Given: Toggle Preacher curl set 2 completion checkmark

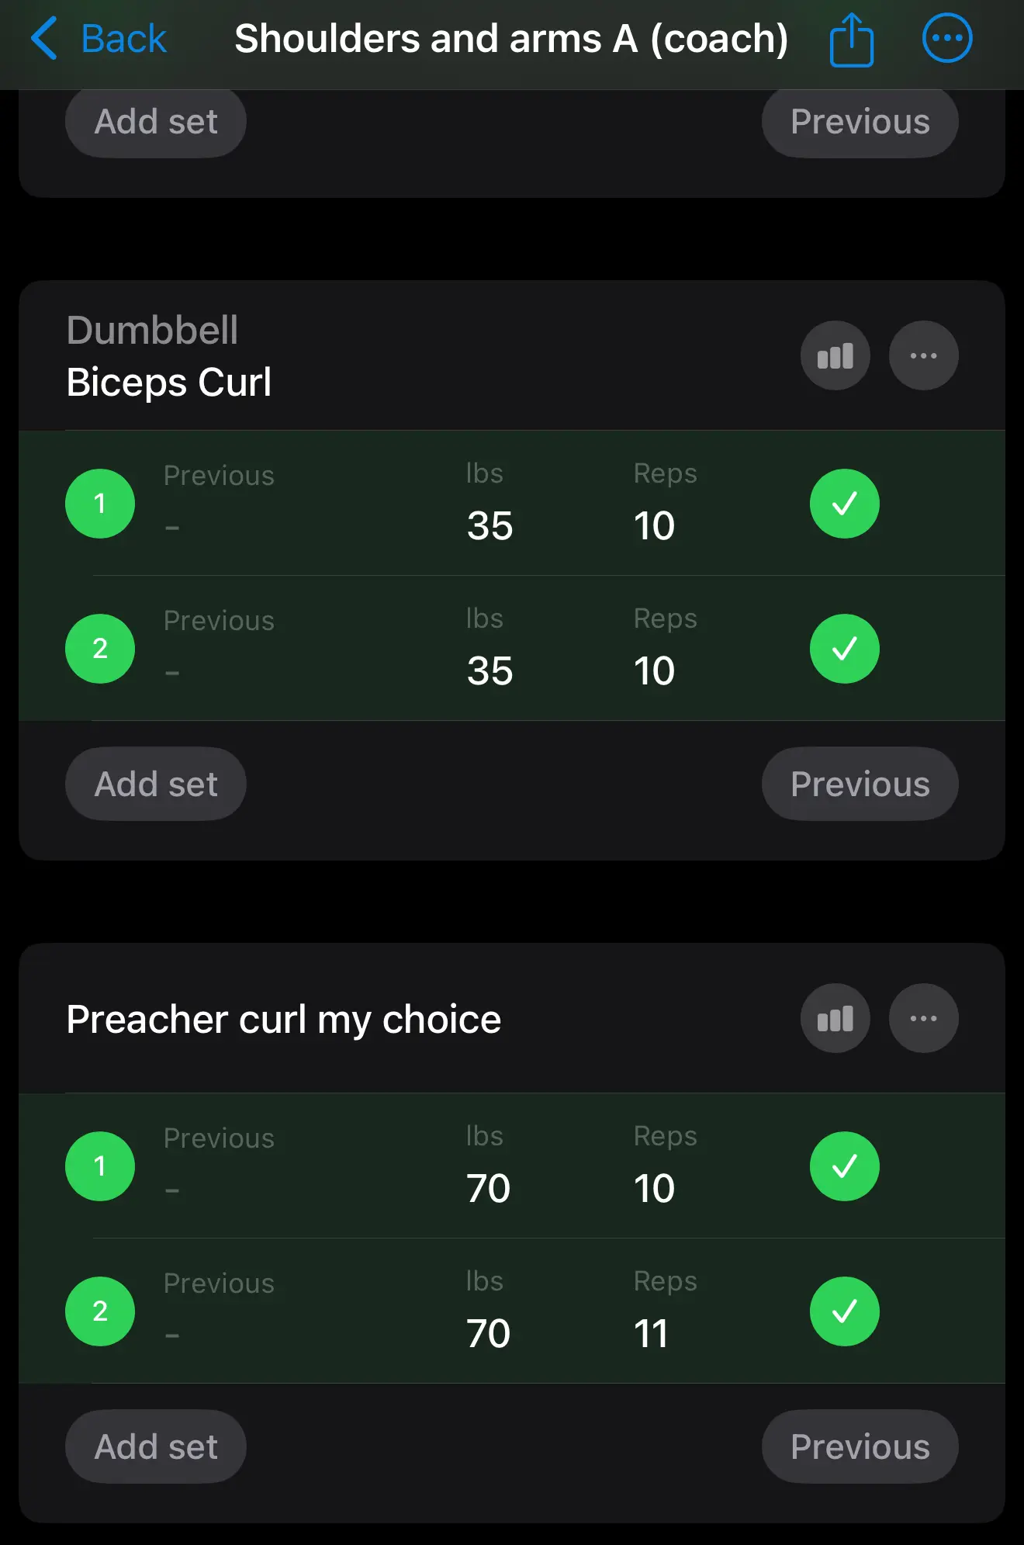Looking at the screenshot, I should point(844,1311).
